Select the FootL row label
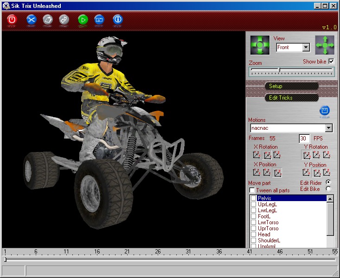Viewport: 340px width, 278px height. (264, 216)
